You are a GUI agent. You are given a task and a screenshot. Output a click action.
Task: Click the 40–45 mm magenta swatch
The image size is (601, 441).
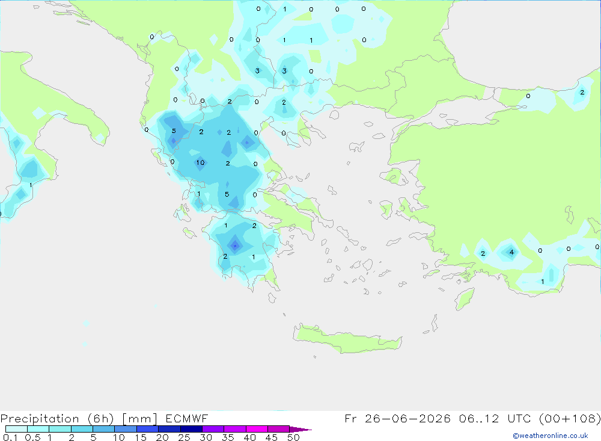coord(257,429)
